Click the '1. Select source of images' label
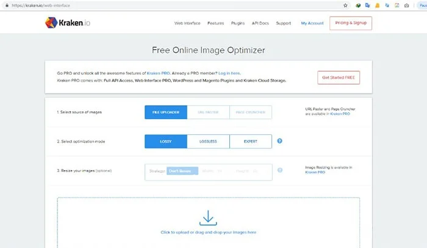427x248 pixels. (79, 112)
